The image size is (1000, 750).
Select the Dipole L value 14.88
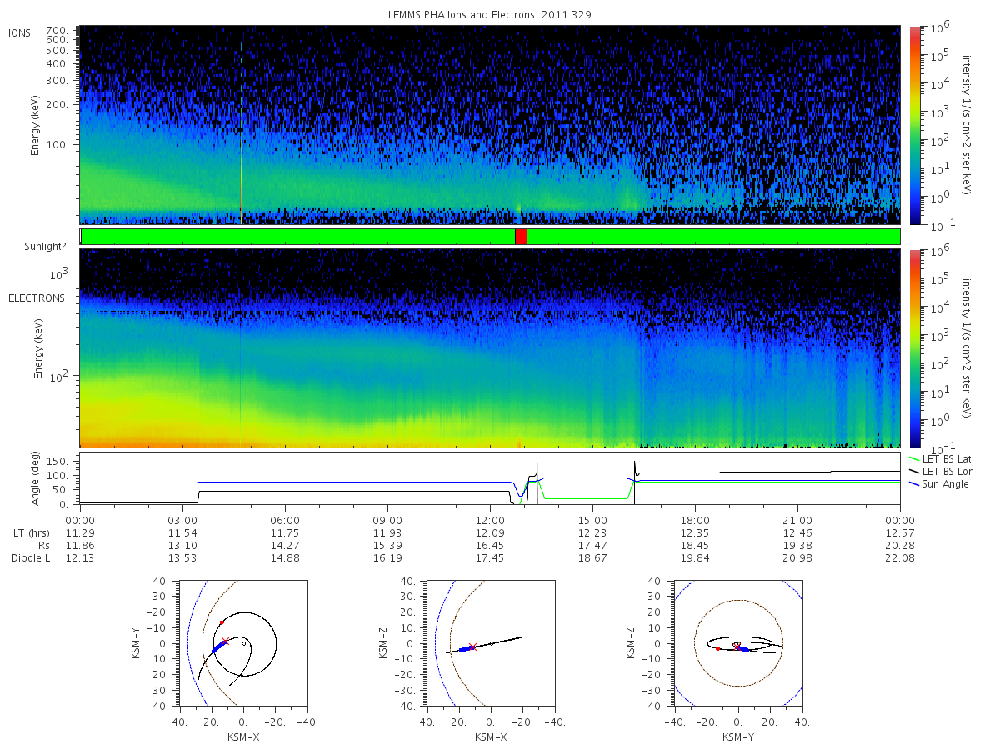[x=285, y=557]
